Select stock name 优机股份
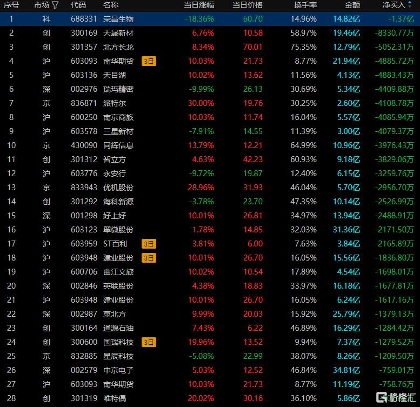 pyautogui.click(x=118, y=188)
